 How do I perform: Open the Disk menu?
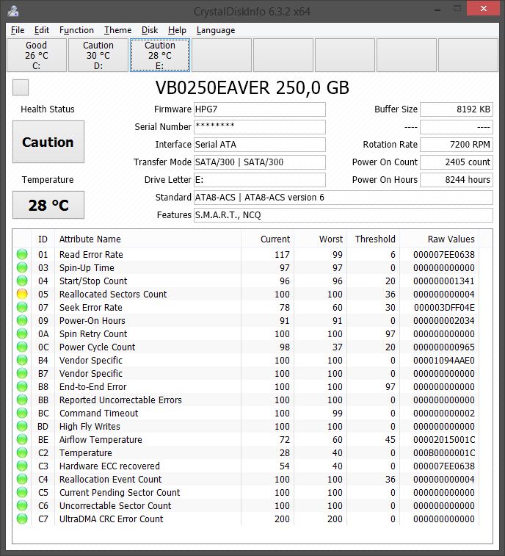coord(150,30)
